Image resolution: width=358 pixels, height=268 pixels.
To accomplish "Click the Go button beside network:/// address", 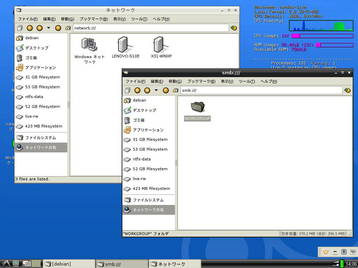I will (234, 28).
